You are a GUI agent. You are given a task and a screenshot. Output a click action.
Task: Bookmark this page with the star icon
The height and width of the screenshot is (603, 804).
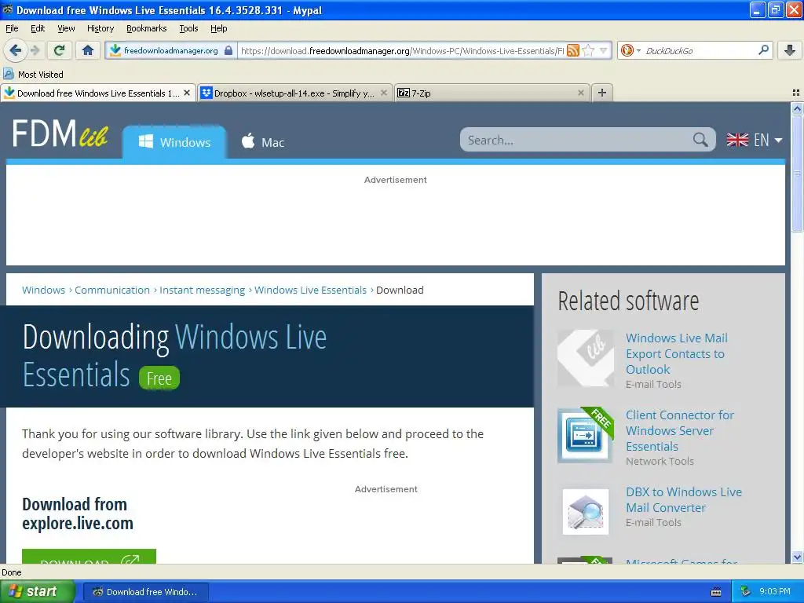(589, 50)
